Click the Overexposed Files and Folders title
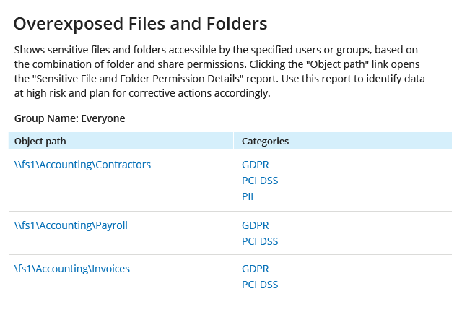 click(140, 24)
